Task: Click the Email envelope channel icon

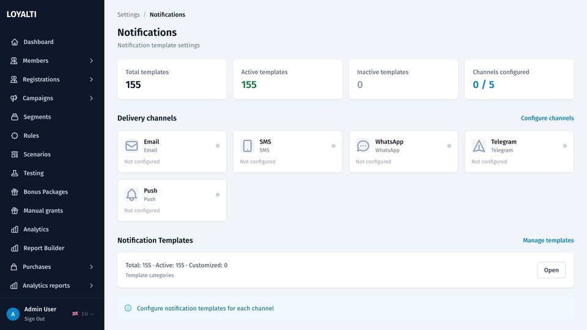Action: point(131,145)
